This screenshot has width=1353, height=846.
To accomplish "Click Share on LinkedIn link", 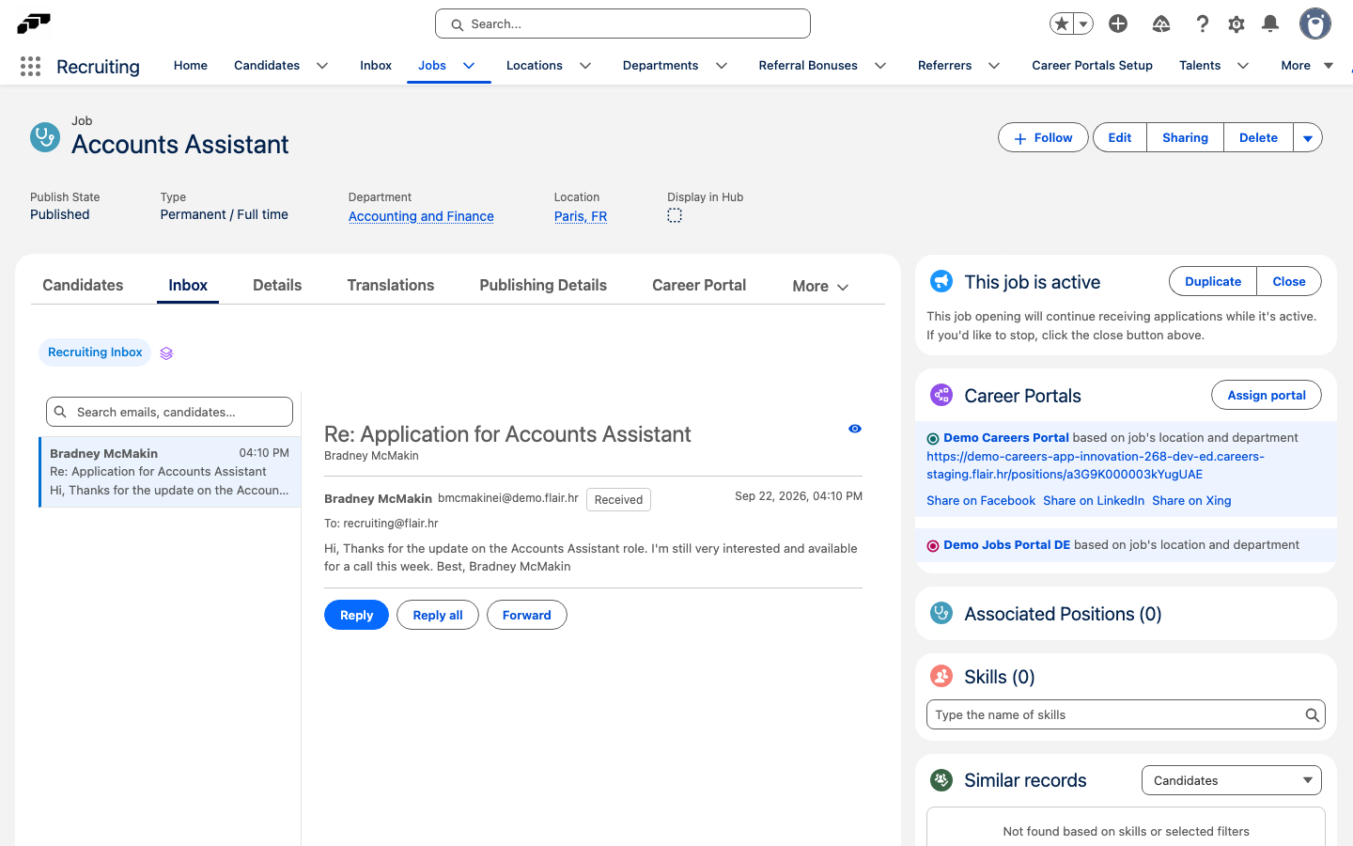I will coord(1094,501).
